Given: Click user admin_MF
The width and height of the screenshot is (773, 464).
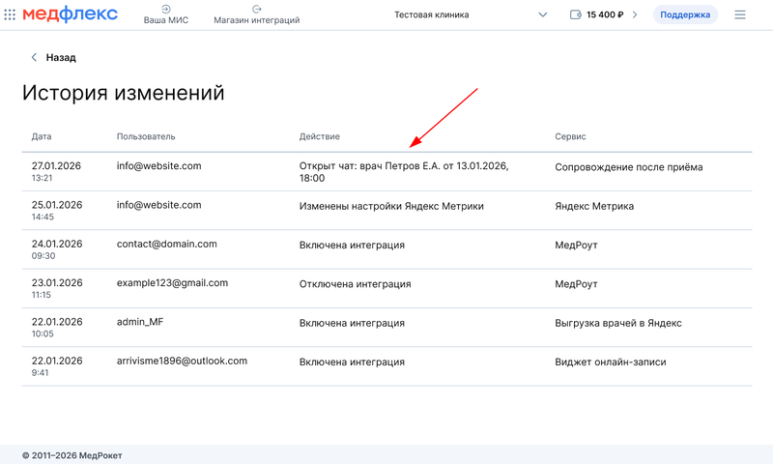Looking at the screenshot, I should 140,322.
